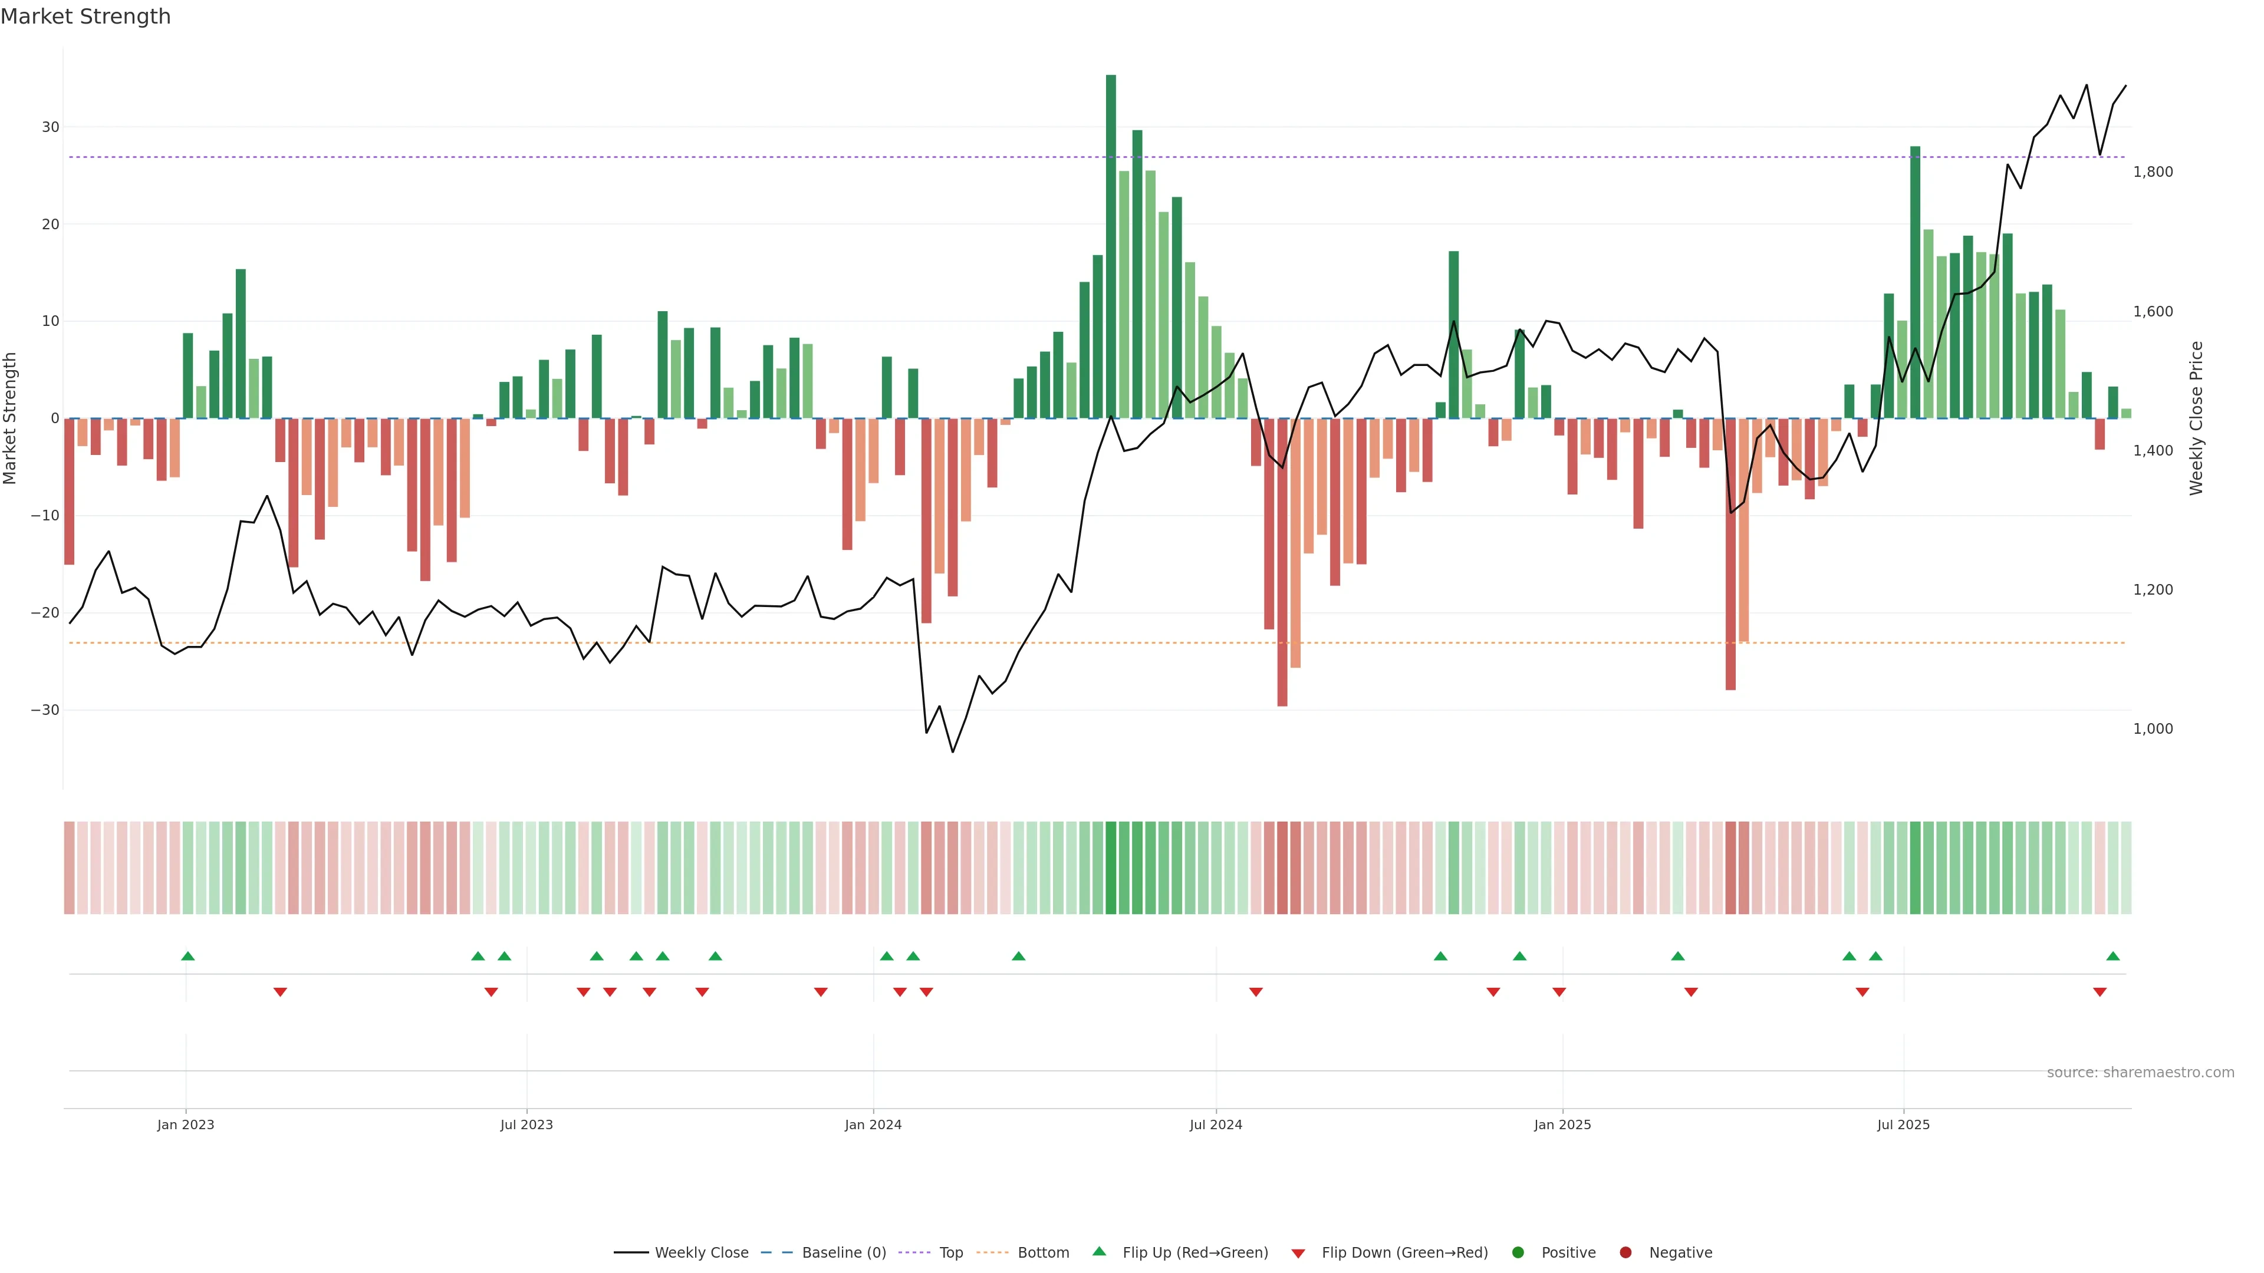Click the Jan 2023 x-axis label
This screenshot has height=1273, width=2264.
186,1124
